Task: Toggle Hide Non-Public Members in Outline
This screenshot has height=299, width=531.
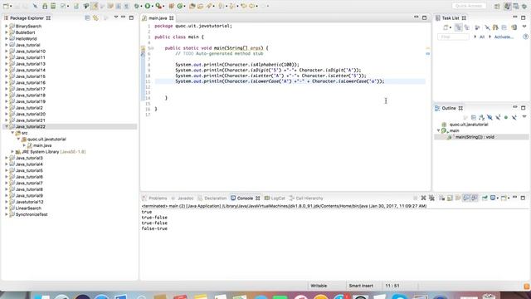Action: 506,118
